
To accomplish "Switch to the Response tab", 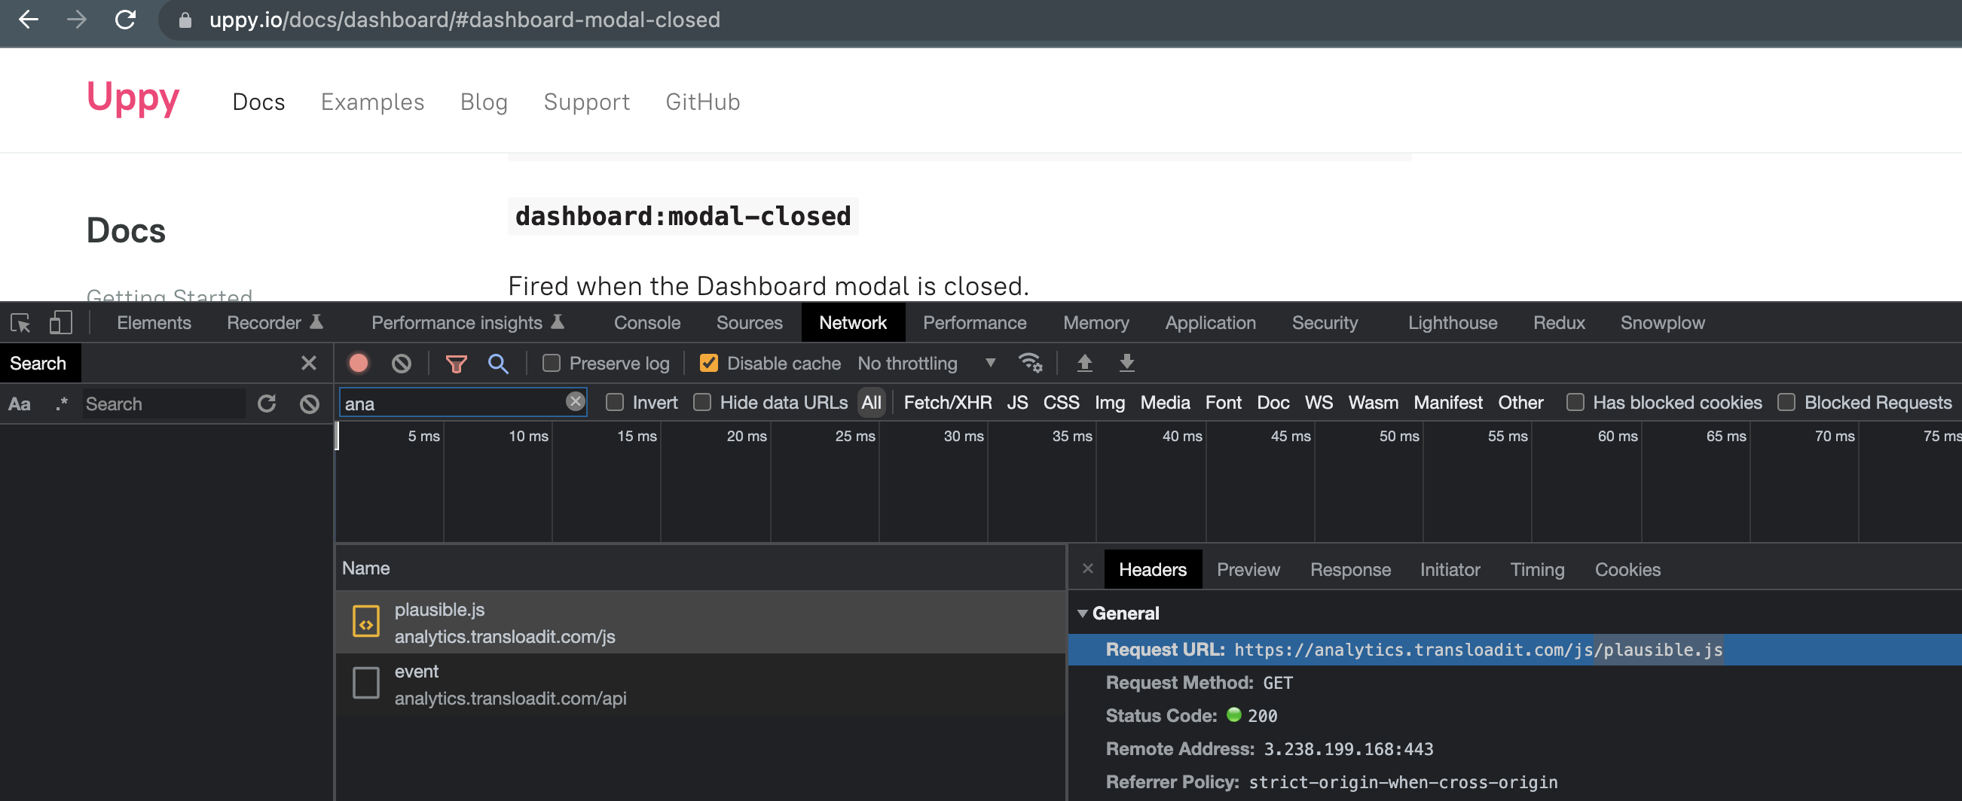I will (x=1350, y=569).
